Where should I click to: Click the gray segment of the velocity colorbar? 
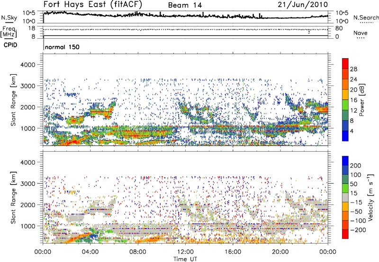[345, 197]
